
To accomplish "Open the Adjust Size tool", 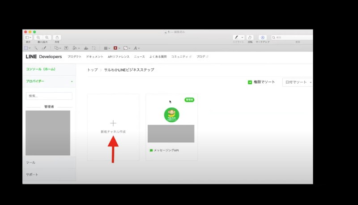I will click(94, 48).
